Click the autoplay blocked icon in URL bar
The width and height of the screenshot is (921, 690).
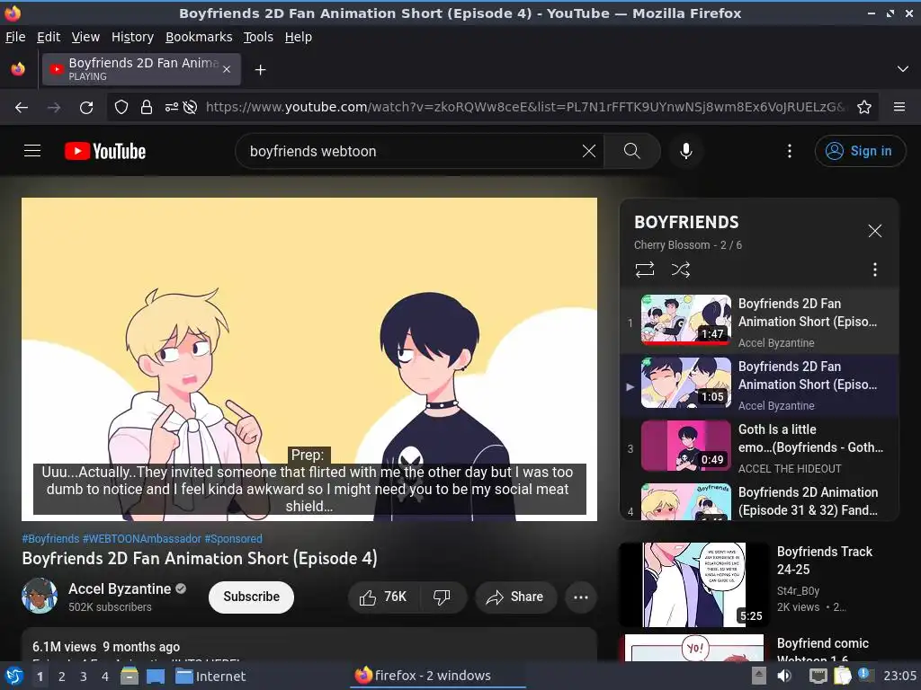[190, 108]
